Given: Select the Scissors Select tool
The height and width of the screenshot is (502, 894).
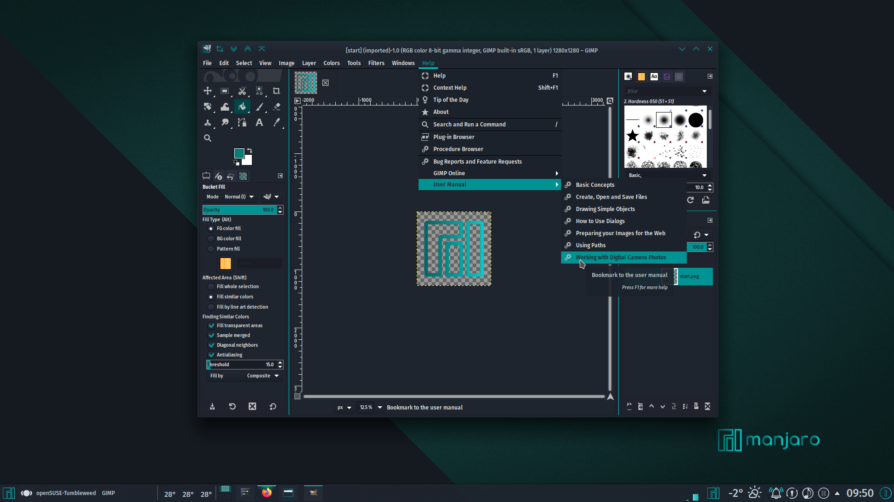Looking at the screenshot, I should [242, 91].
